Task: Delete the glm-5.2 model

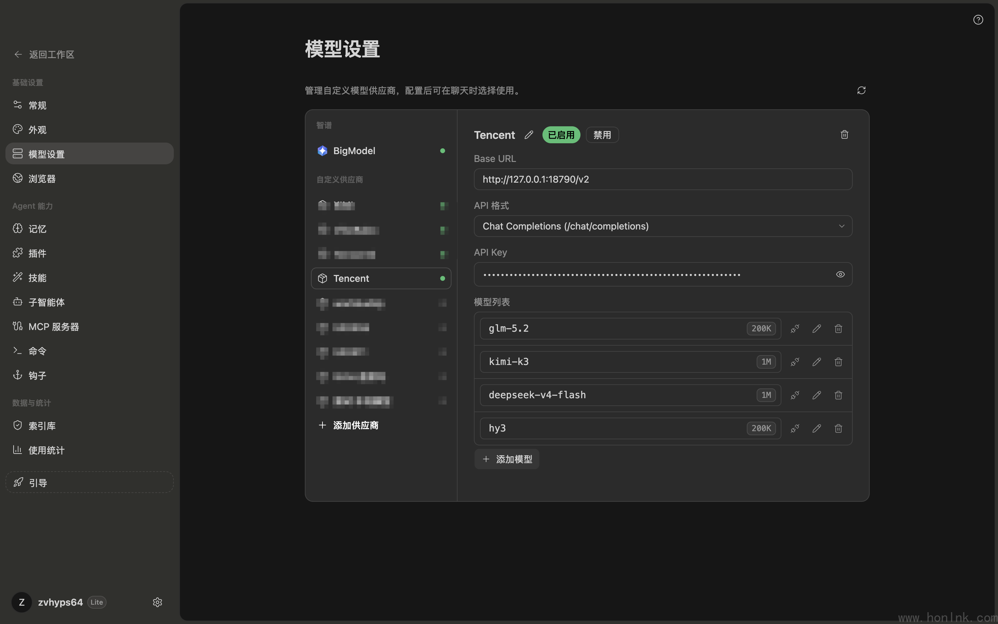Action: tap(838, 329)
